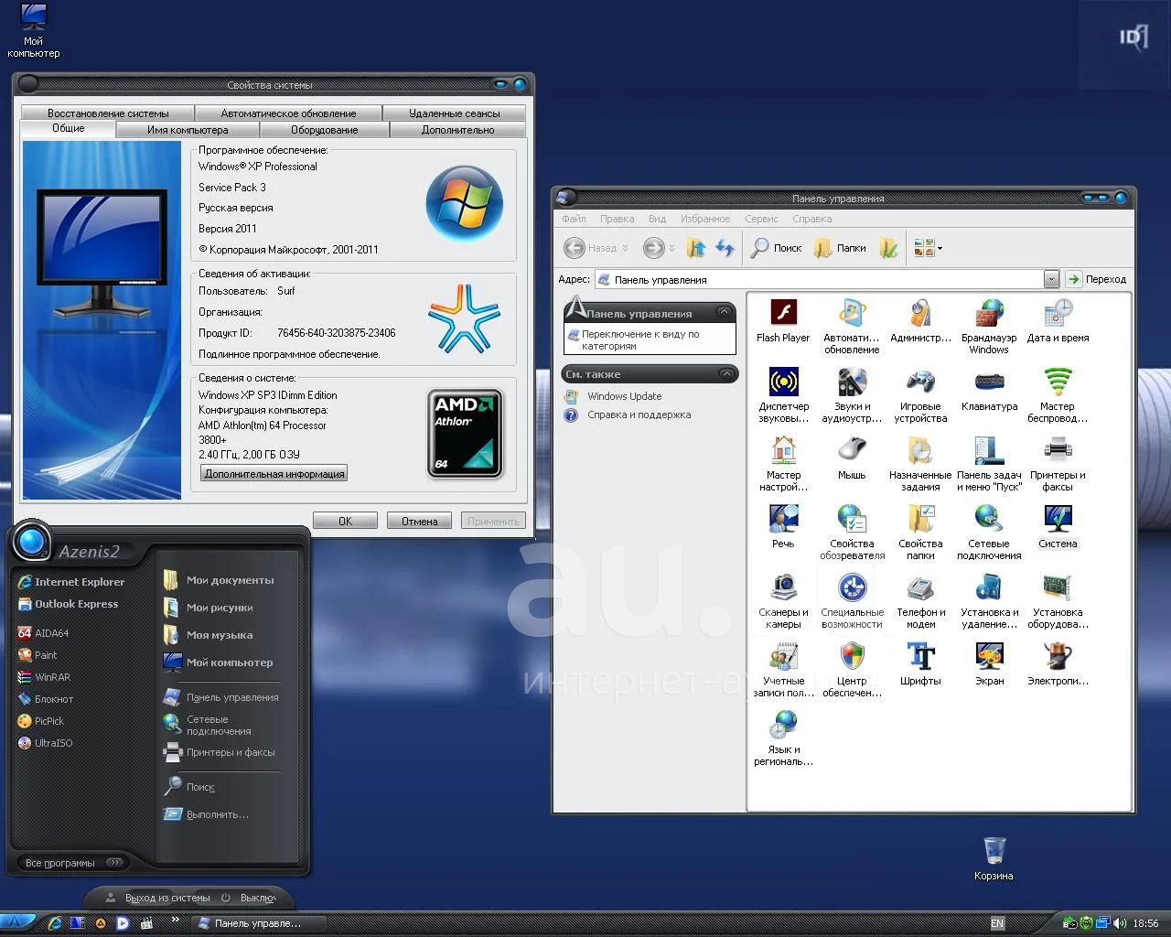Click Дополнительная информация button
The width and height of the screenshot is (1171, 937).
[x=274, y=473]
